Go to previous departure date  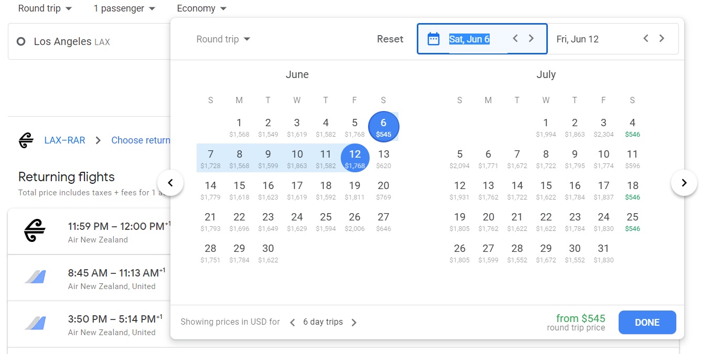[515, 38]
